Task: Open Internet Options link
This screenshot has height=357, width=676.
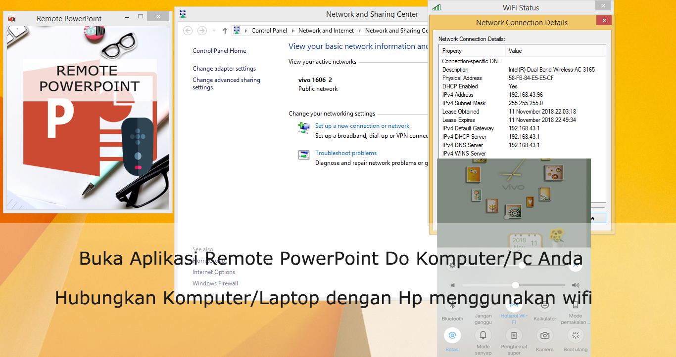Action: click(x=214, y=272)
